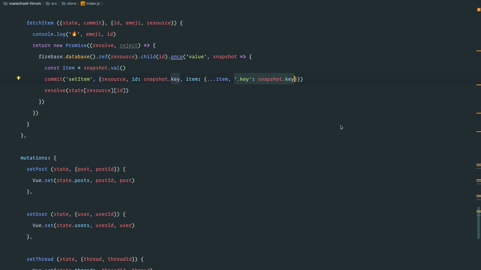Click threadId parameter in setThread signature
Viewport: 481px width, 270px height.
point(120,259)
